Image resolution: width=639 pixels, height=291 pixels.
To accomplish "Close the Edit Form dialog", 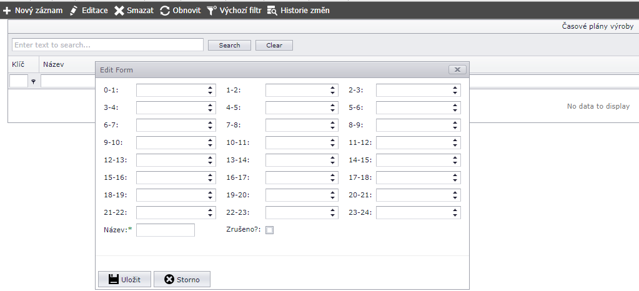I will pos(457,70).
